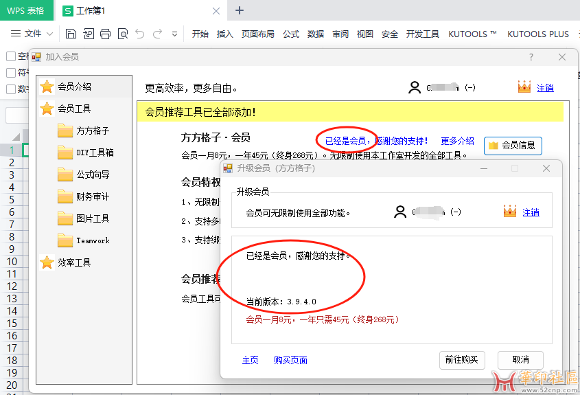Click the Redo arrow icon

[x=157, y=34]
